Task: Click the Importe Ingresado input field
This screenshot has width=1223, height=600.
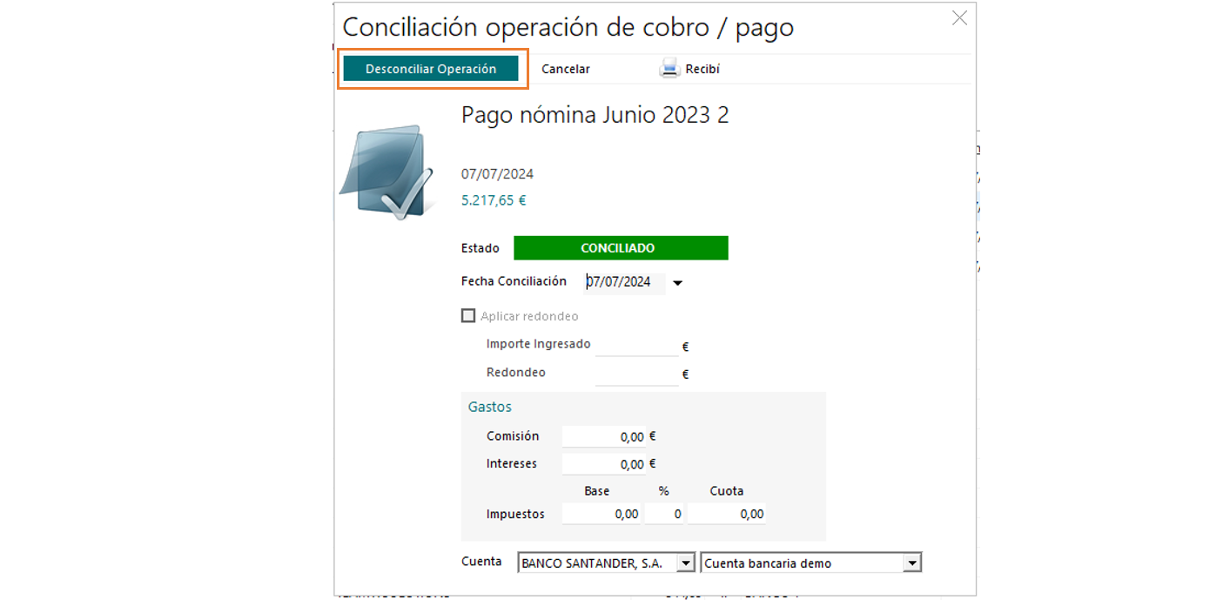Action: (635, 346)
